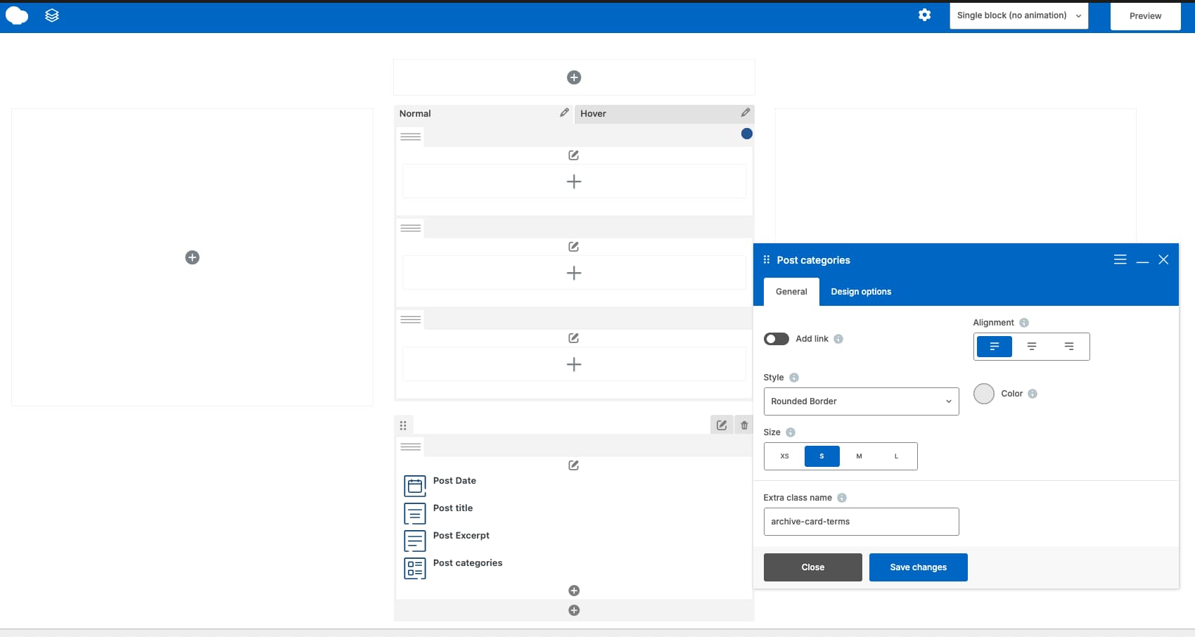Select the Hover state tab
Viewport: 1195px width, 637px height.
coord(665,113)
